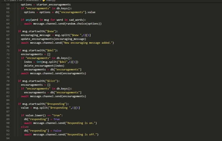Image resolution: width=222 pixels, height=141 pixels.
Task: Click '"New encouraging message added."' string
Action: click(x=88, y=43)
